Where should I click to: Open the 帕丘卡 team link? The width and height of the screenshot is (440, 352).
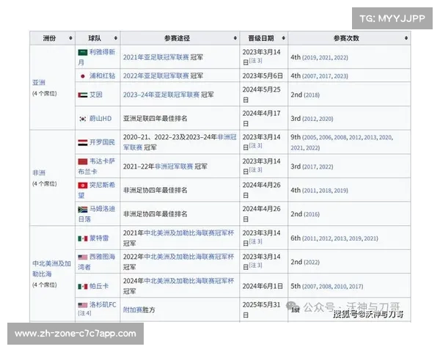point(99,286)
